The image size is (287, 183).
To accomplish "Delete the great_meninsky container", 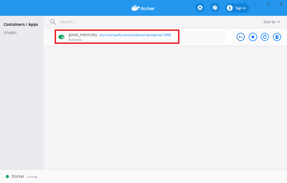I will coord(277,37).
